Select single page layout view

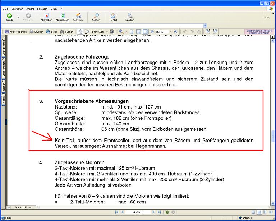[x=253, y=212]
